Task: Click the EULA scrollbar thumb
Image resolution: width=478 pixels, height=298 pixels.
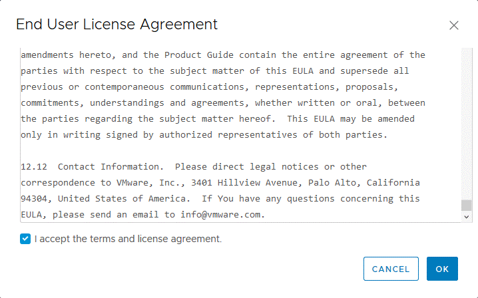Action: (467, 205)
